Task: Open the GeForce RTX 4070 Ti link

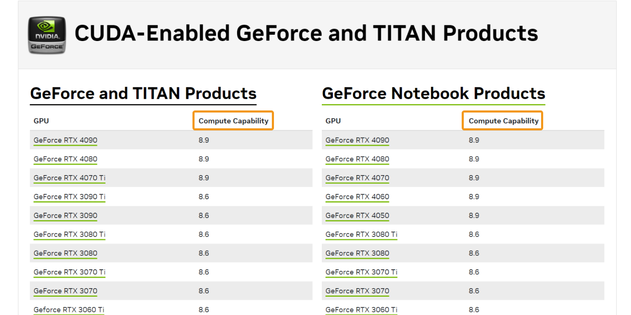Action: point(69,178)
